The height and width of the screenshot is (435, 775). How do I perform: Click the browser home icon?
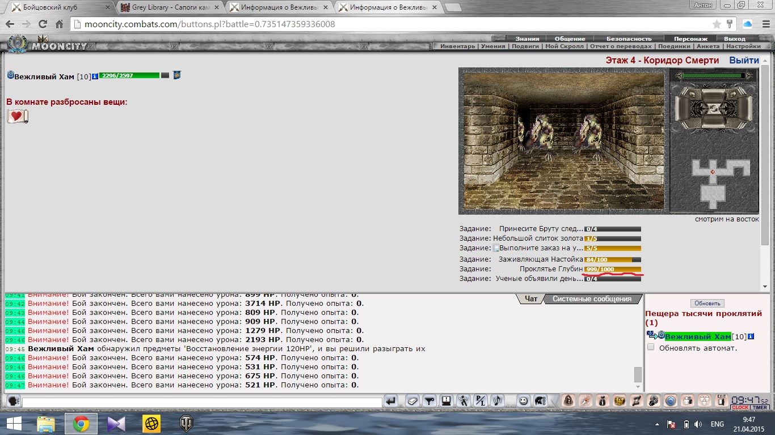59,24
